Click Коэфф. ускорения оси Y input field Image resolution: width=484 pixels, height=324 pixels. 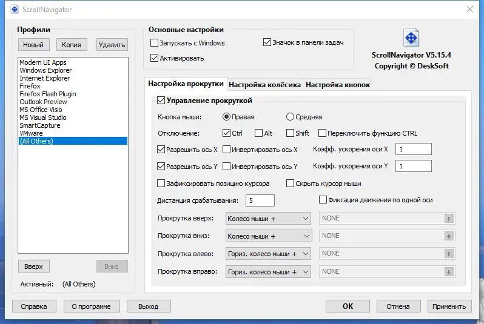(413, 166)
